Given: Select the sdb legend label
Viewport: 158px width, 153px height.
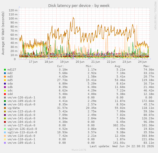Looking at the screenshot, I should tap(10, 87).
